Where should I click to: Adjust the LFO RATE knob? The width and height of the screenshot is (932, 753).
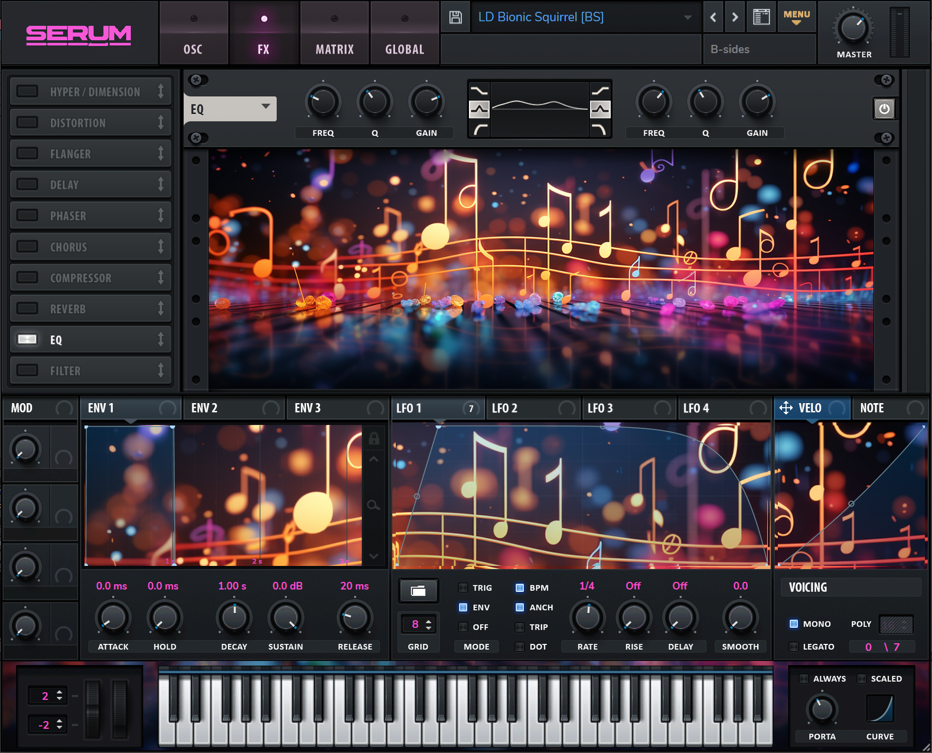click(x=588, y=618)
